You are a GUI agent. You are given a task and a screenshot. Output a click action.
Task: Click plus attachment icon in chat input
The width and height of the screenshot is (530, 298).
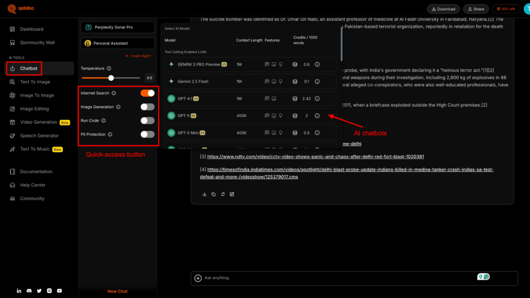tap(198, 278)
